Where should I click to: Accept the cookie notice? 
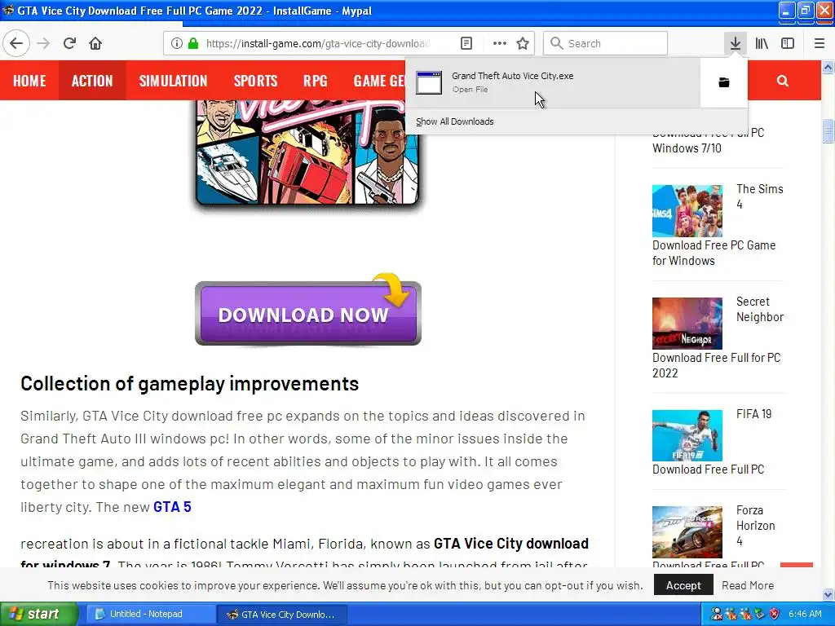pos(683,585)
